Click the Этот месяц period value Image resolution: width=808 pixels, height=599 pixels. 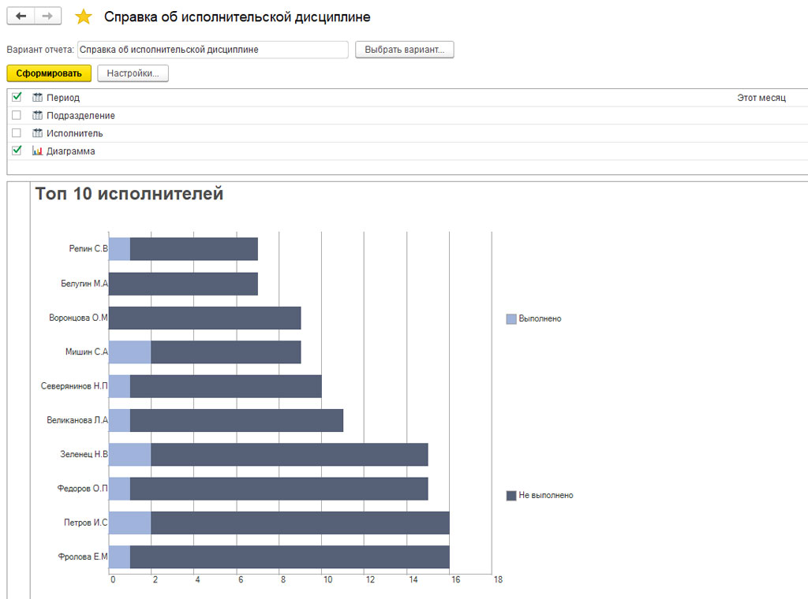point(761,98)
